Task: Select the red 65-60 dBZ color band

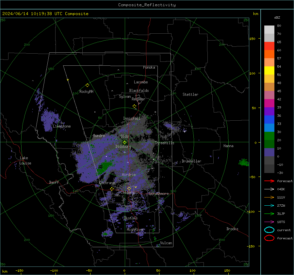Action: (269, 46)
